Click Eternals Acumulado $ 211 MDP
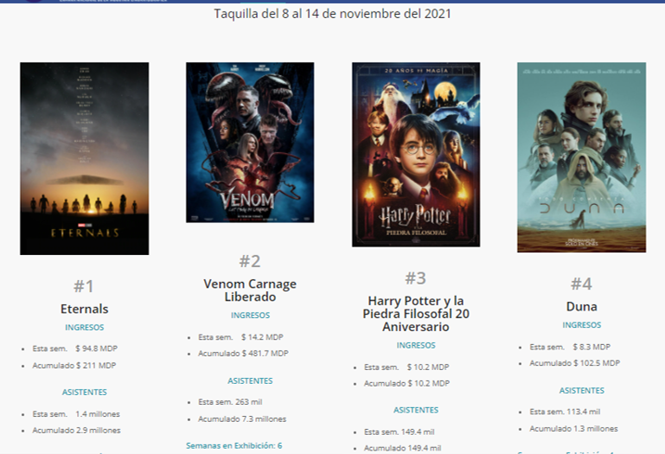The height and width of the screenshot is (454, 665). pyautogui.click(x=74, y=366)
